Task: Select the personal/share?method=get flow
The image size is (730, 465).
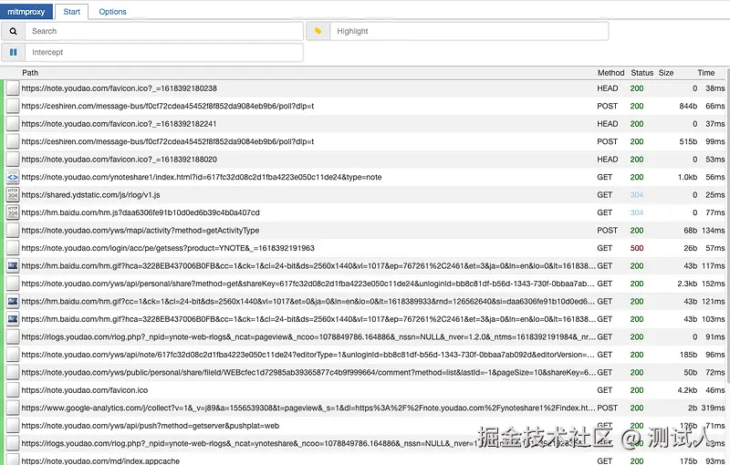Action: pyautogui.click(x=365, y=284)
